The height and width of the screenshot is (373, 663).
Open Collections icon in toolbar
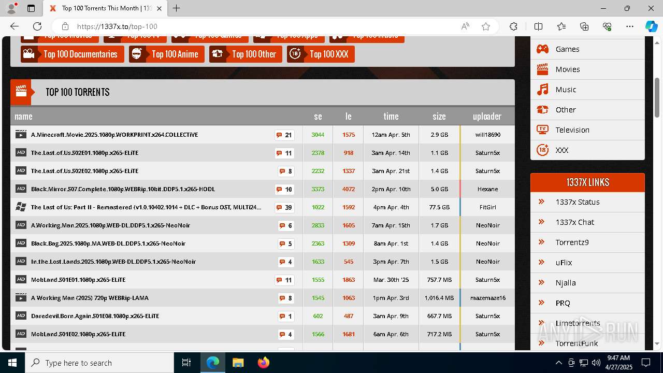[x=584, y=26]
